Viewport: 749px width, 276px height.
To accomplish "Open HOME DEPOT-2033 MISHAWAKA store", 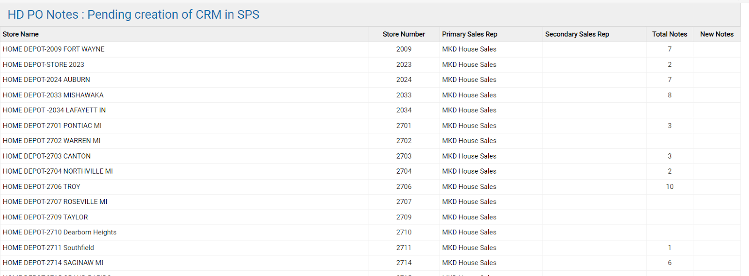I will pos(53,95).
